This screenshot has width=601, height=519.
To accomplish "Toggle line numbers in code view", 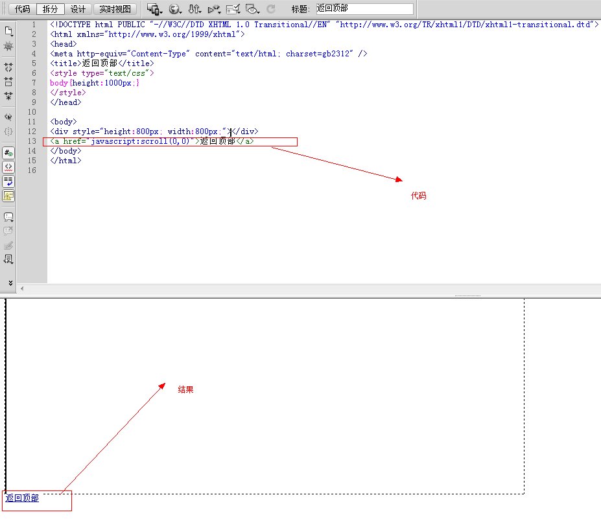I will (x=8, y=153).
